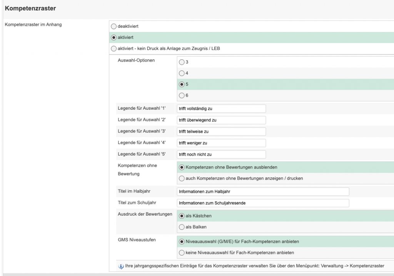
Task: Focus the 'trifft vollständig zu' legend field
Action: click(221, 109)
